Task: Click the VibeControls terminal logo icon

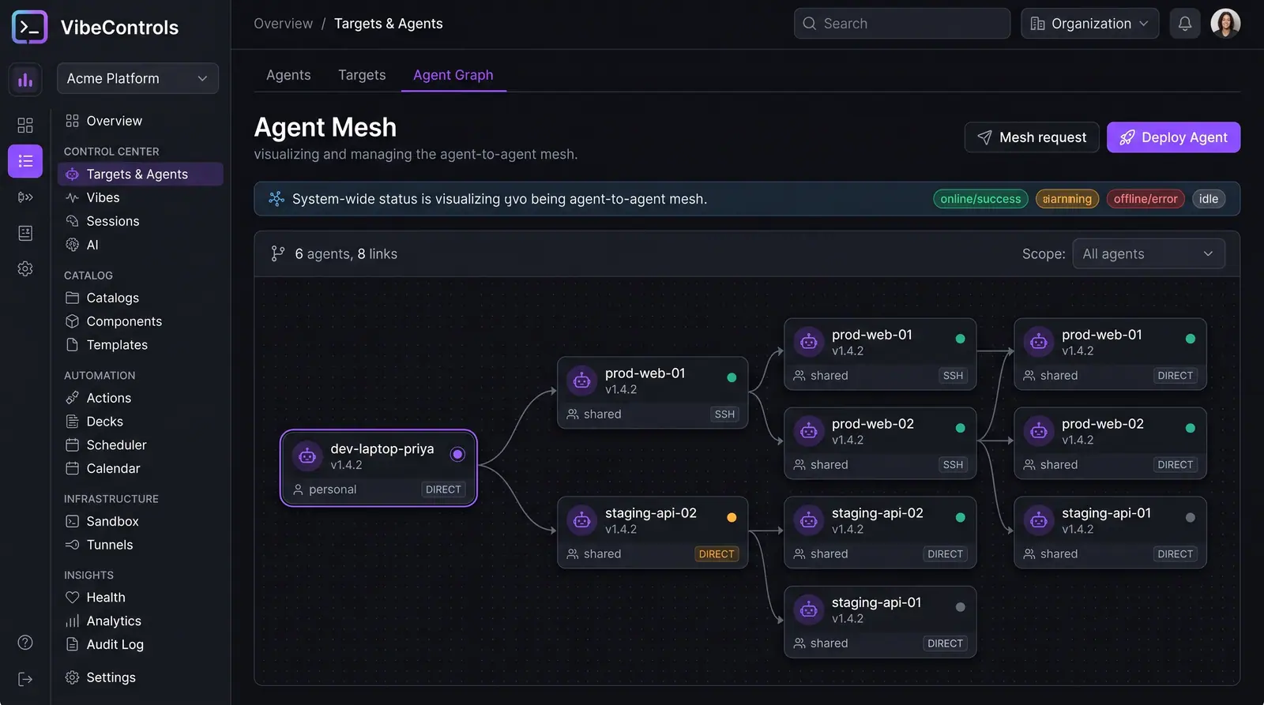Action: (29, 27)
